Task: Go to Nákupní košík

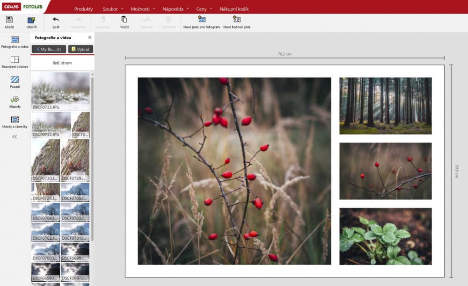Action: click(234, 9)
